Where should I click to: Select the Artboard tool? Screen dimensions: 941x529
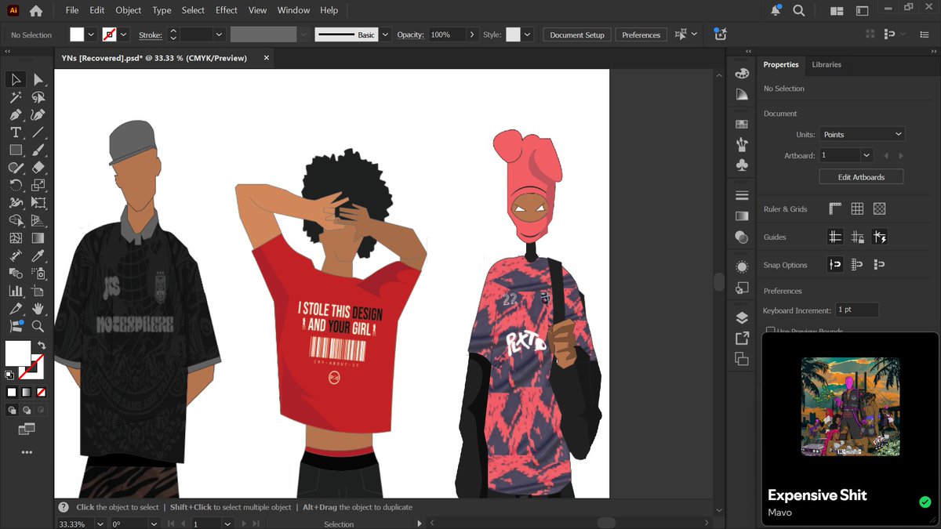click(x=38, y=291)
